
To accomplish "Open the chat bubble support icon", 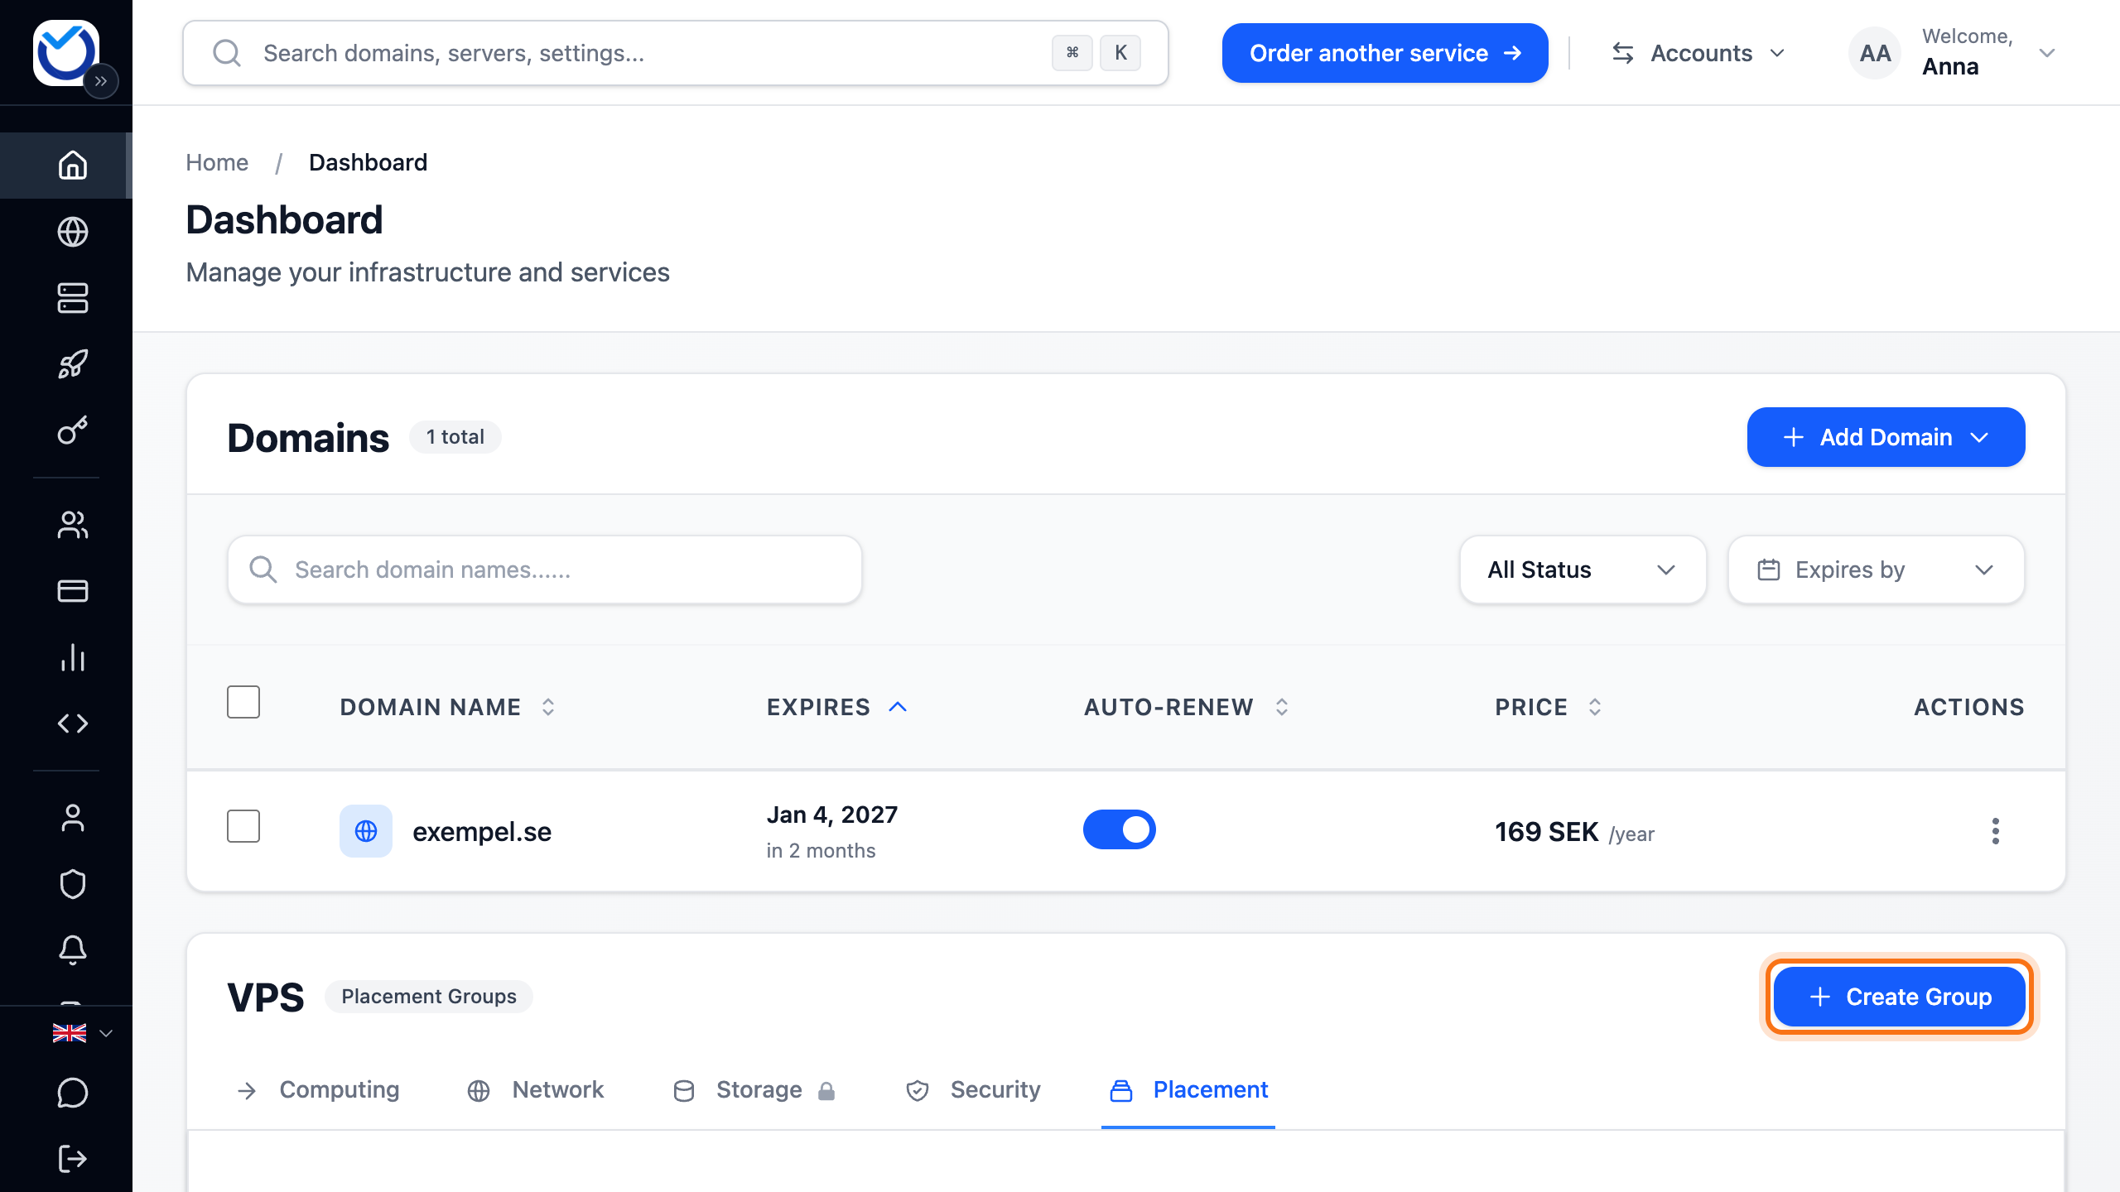I will pos(73,1093).
